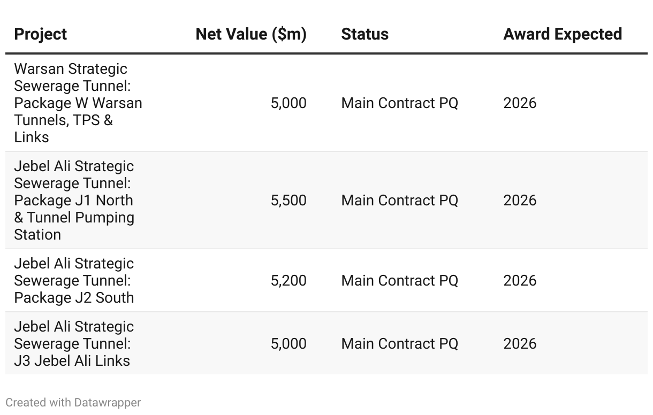Image resolution: width=653 pixels, height=415 pixels.
Task: Click the 5,000 value in J3 row
Action: (x=288, y=343)
